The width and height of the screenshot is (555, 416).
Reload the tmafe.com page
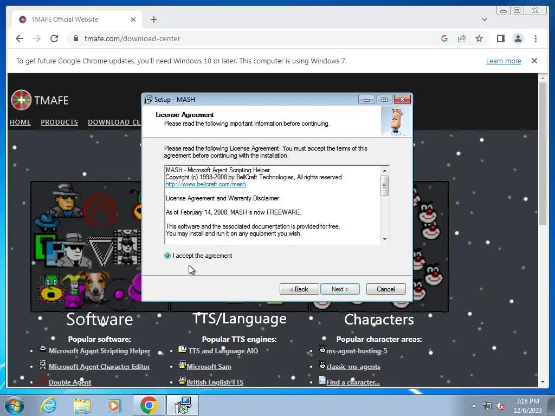coord(54,38)
